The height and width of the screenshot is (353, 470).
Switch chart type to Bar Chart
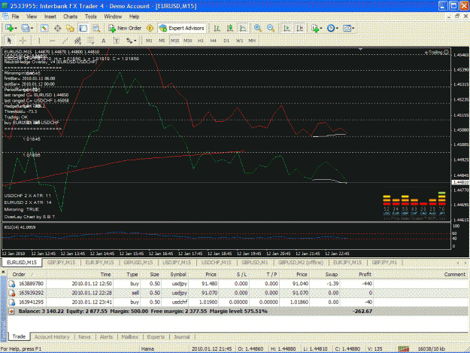tap(217, 28)
